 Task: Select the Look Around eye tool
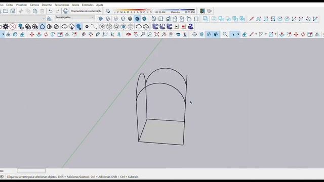pos(178,34)
